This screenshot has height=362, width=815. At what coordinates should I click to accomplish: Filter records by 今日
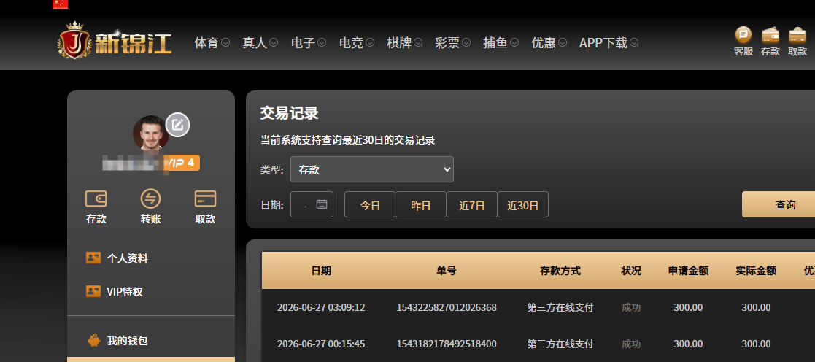click(x=370, y=204)
